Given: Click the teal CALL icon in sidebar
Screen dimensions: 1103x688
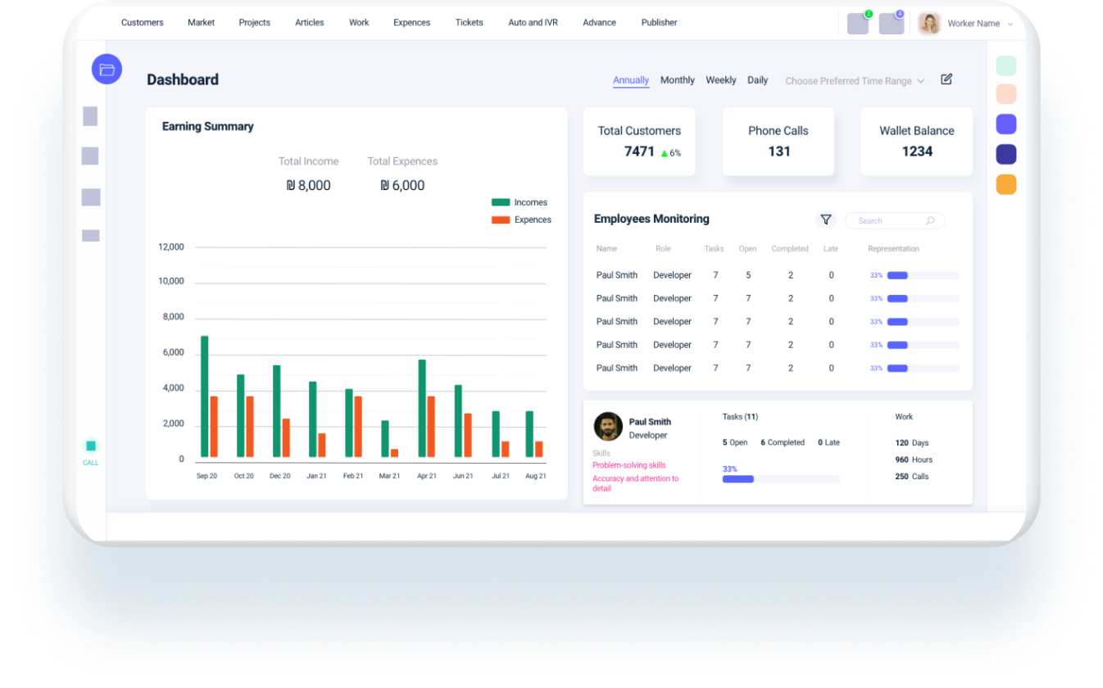Looking at the screenshot, I should coord(91,446).
